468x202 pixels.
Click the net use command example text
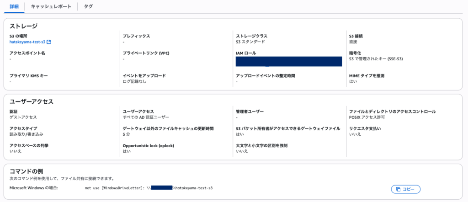coord(149,188)
